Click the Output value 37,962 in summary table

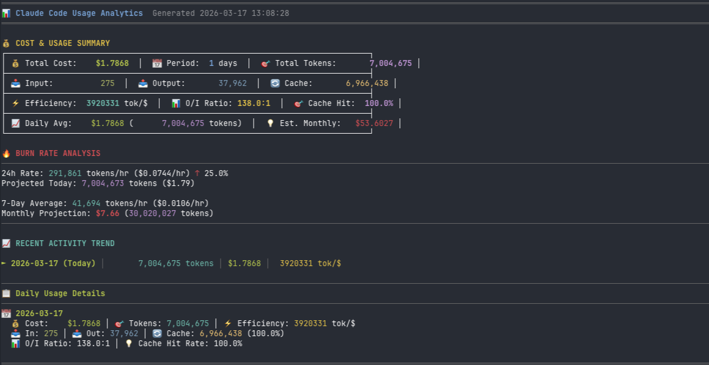(x=232, y=84)
